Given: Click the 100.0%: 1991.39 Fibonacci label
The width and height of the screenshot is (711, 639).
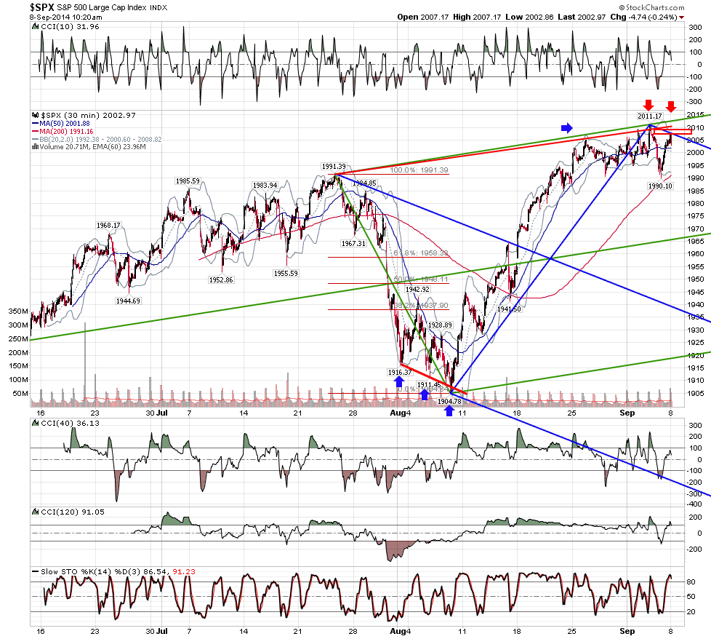Looking at the screenshot, I should click(419, 170).
